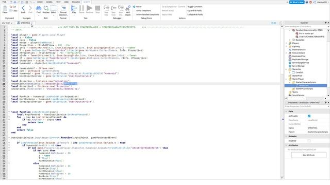Image resolution: width=330 pixels, height=185 pixels.
Task: Click the Pause test icon
Action: click(x=81, y=8)
